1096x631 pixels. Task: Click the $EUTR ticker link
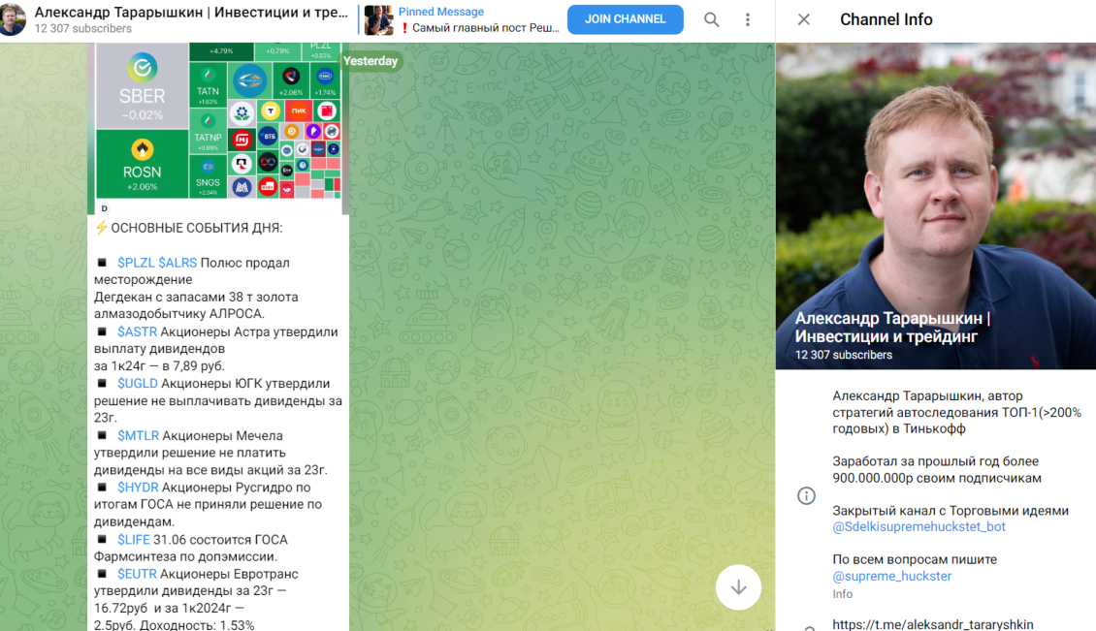point(137,575)
